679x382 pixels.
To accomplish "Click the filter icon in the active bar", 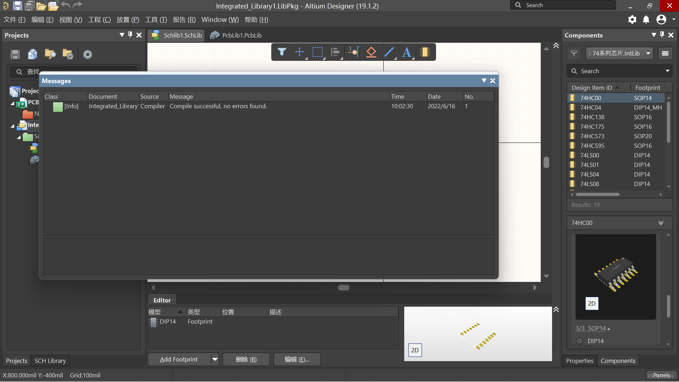I will [x=282, y=52].
